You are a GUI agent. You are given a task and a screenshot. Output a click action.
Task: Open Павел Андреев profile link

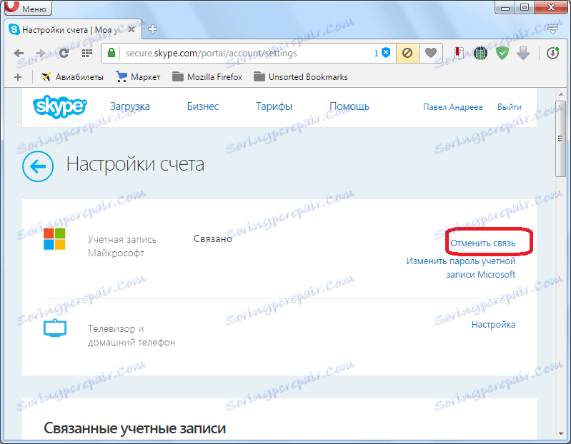[452, 107]
